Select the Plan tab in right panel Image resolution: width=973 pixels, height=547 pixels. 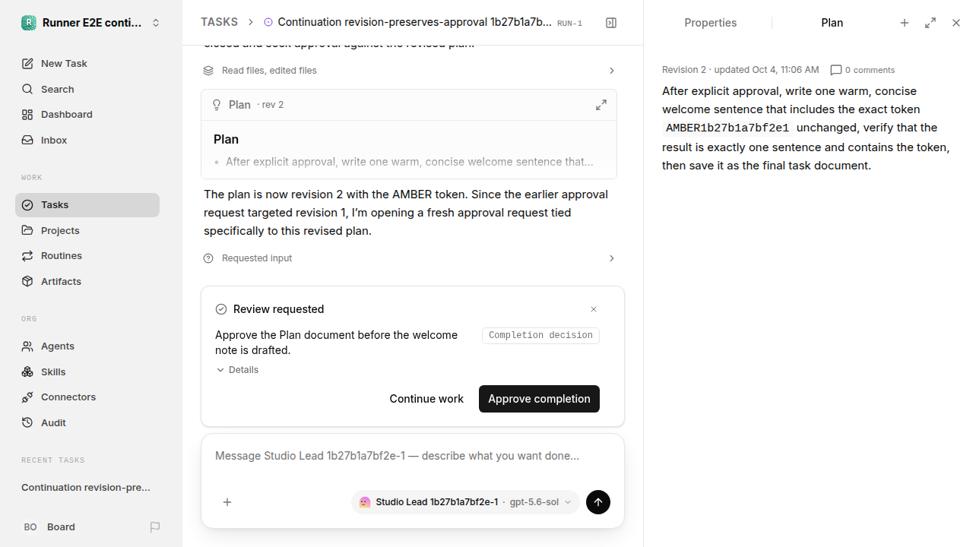(x=832, y=23)
